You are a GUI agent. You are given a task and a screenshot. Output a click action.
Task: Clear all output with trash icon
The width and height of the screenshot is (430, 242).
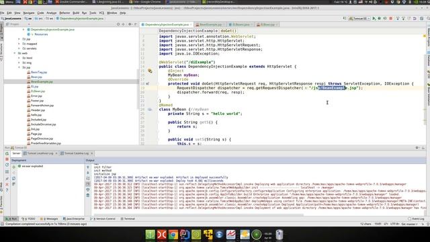[88, 196]
